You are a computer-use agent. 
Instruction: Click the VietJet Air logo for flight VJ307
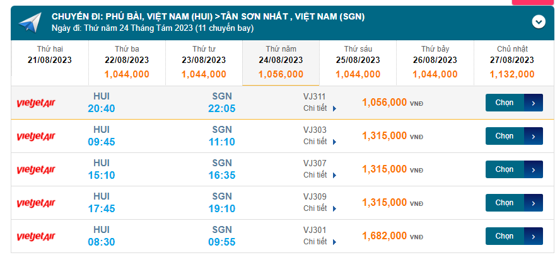point(36,170)
